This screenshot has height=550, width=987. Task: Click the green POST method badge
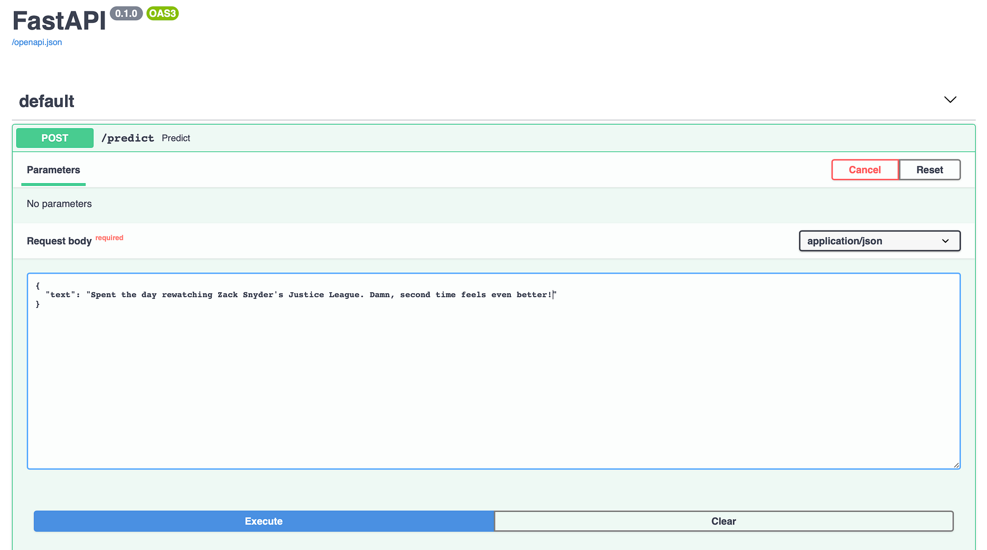55,138
